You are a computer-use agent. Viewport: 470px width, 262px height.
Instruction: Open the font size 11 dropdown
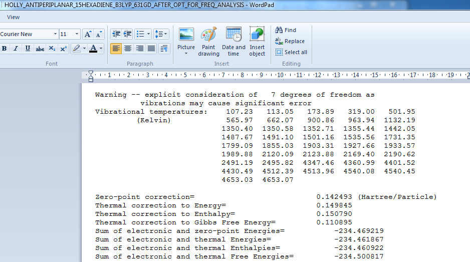[77, 34]
